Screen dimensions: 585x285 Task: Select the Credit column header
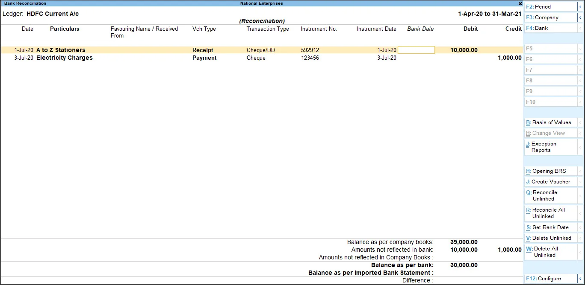coord(514,29)
